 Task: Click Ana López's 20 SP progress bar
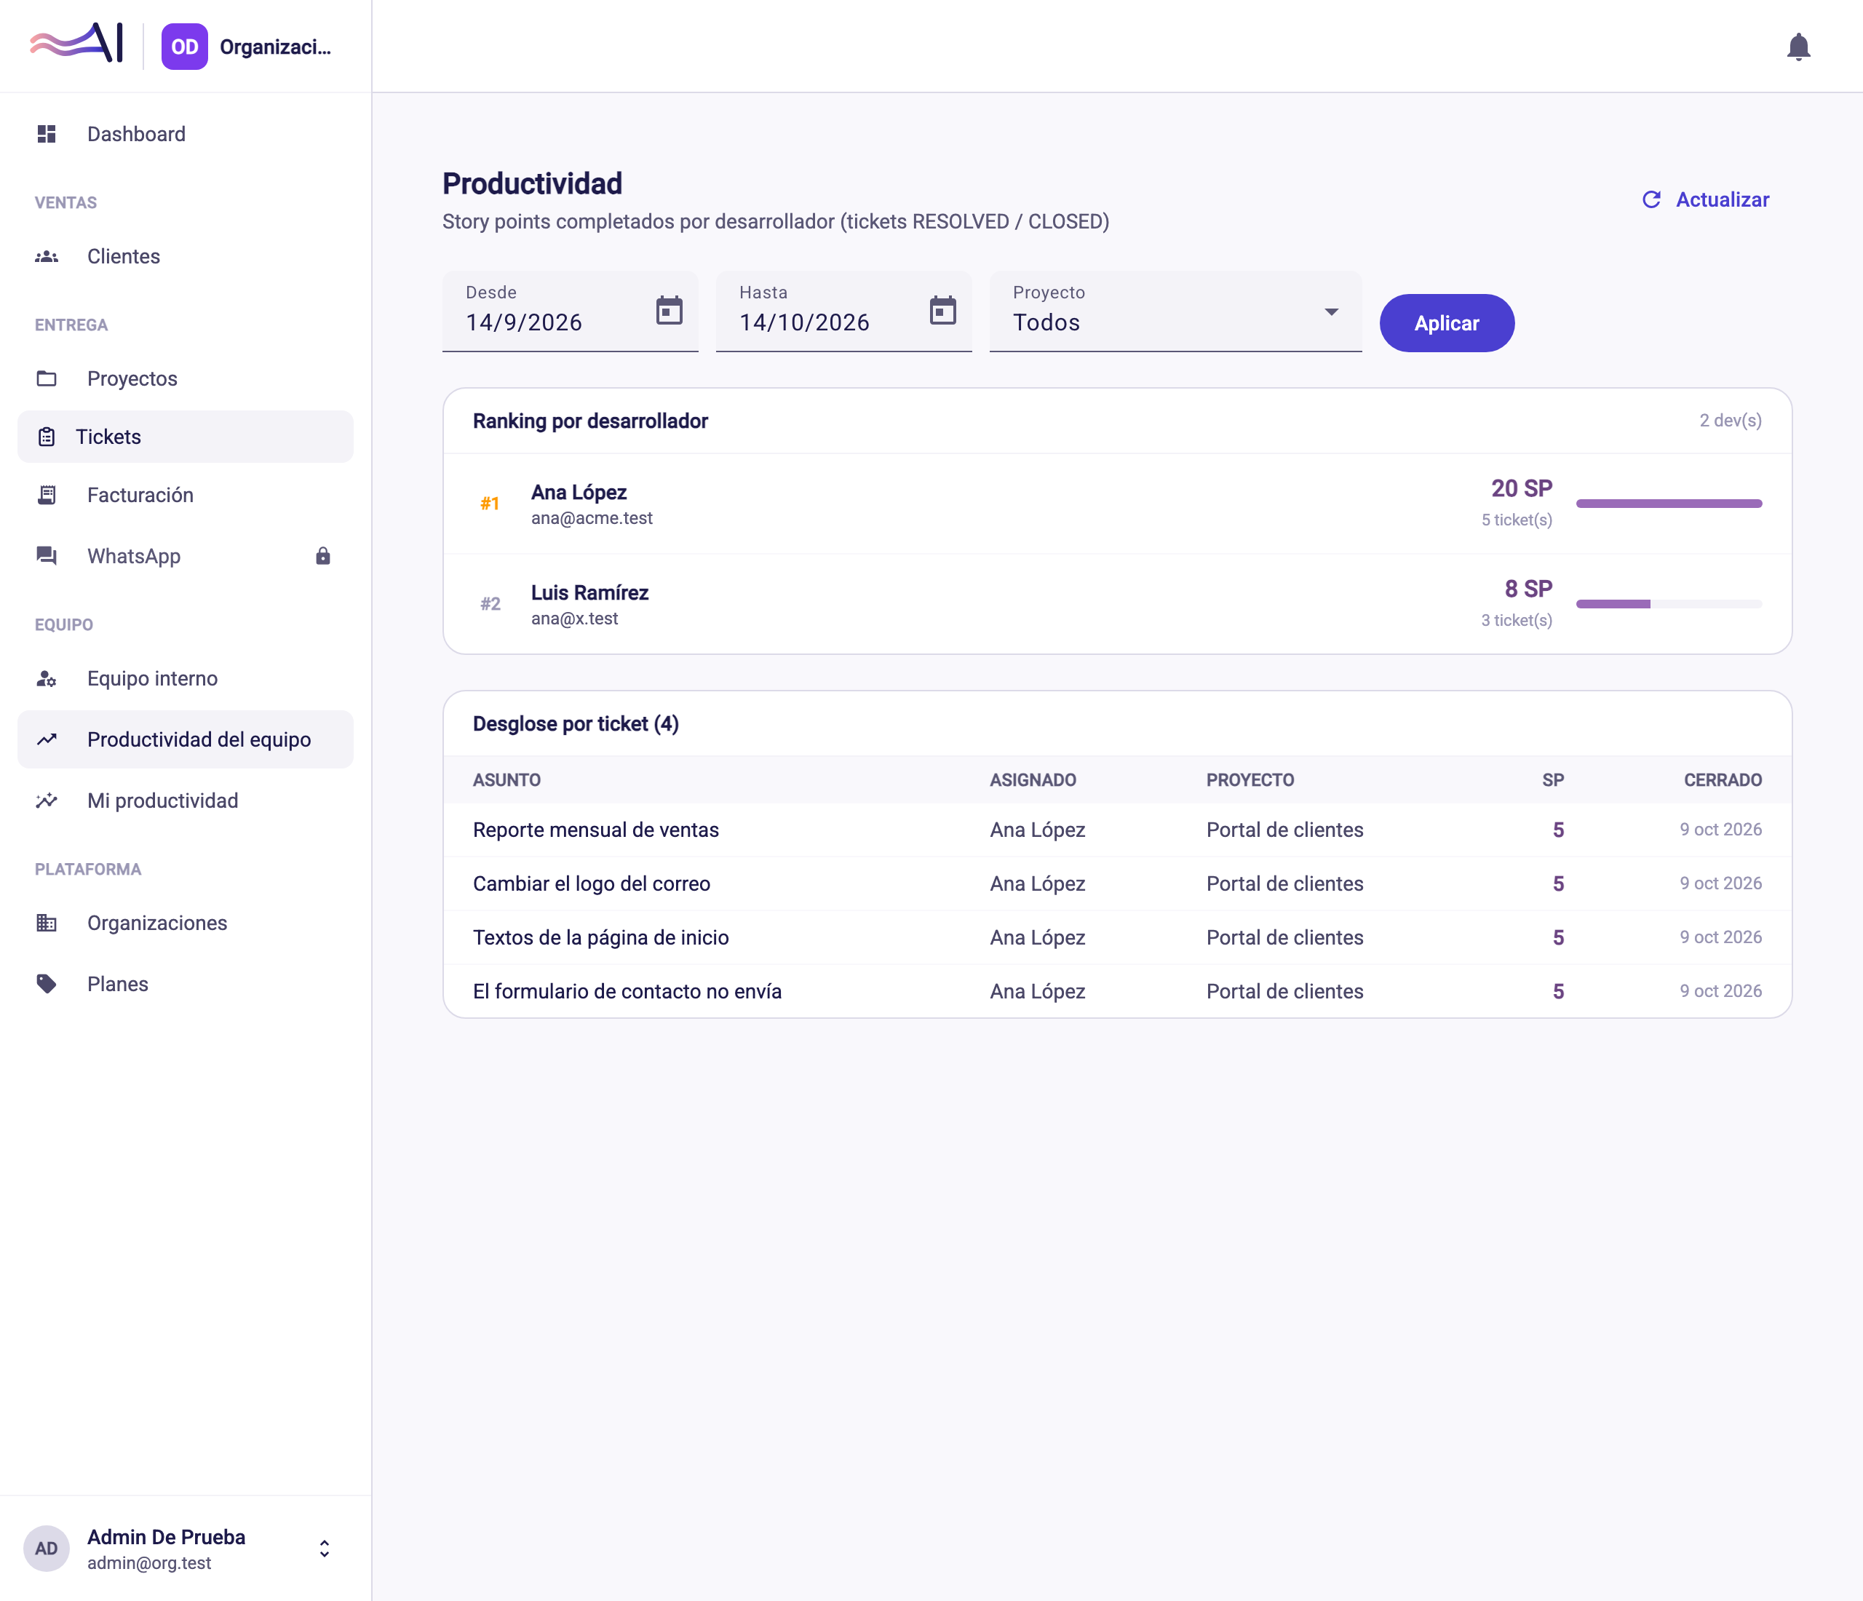click(1669, 504)
